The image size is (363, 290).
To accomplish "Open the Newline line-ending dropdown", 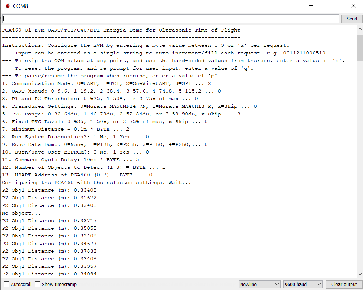I will click(259, 284).
